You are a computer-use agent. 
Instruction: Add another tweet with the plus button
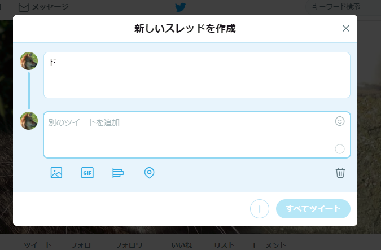(x=260, y=209)
